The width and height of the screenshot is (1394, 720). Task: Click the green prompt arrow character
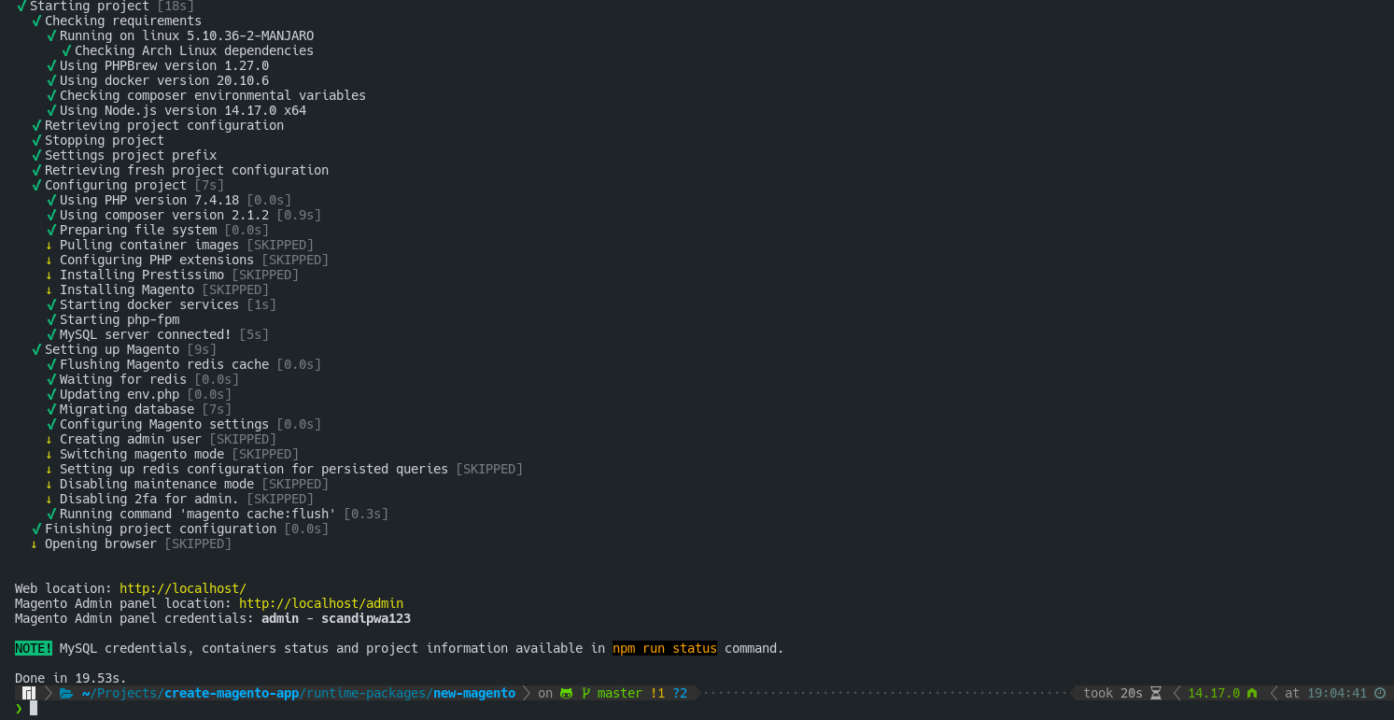tap(19, 708)
